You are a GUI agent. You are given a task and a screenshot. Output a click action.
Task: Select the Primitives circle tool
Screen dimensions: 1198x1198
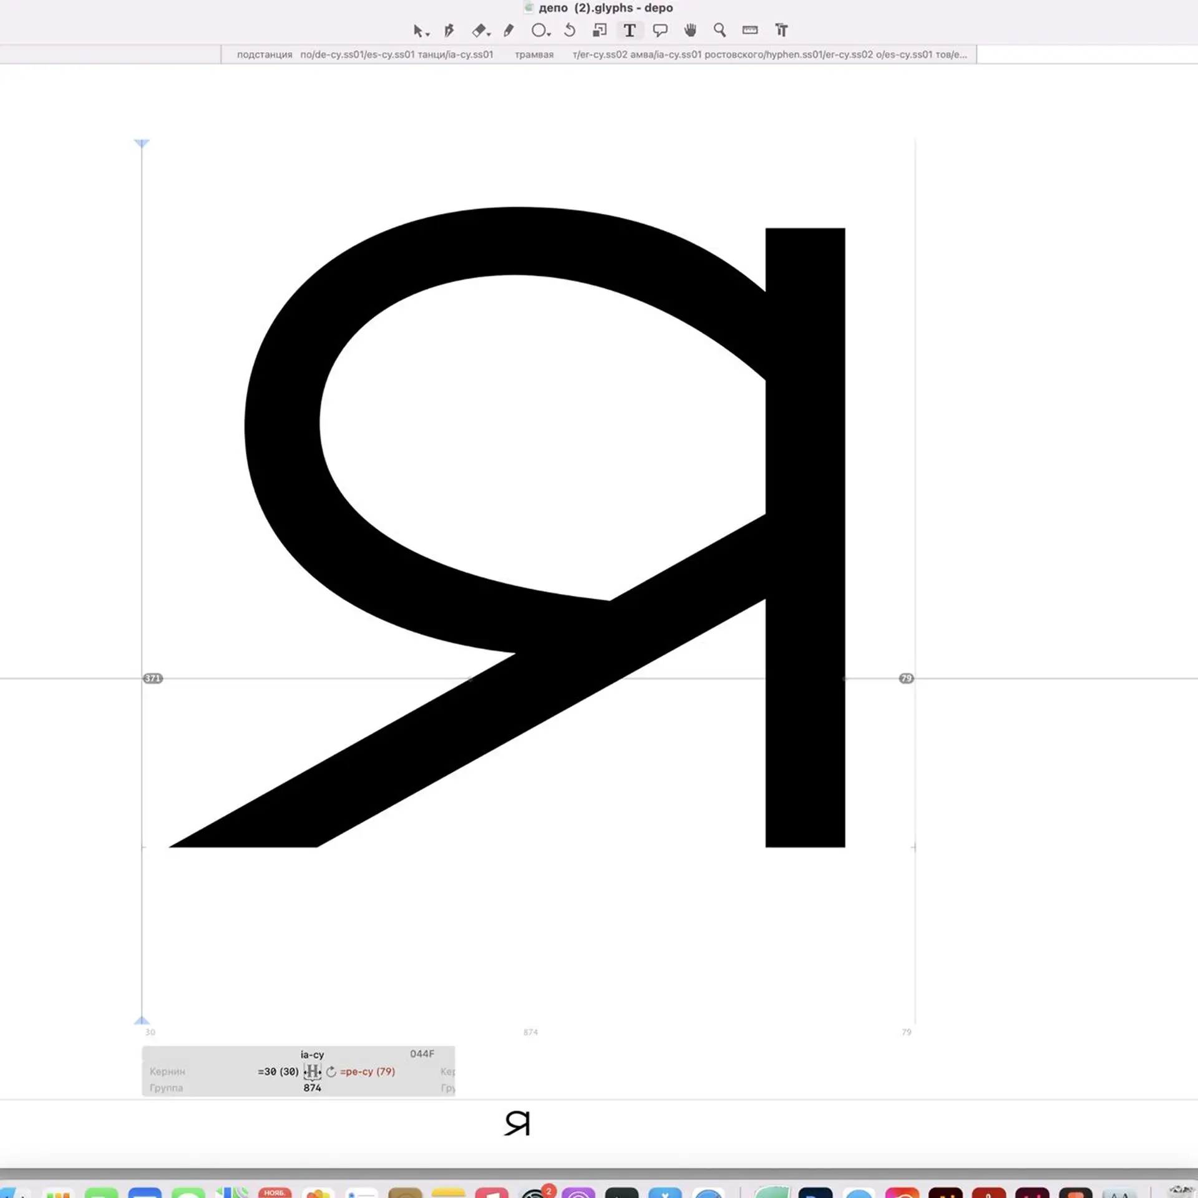(x=538, y=31)
